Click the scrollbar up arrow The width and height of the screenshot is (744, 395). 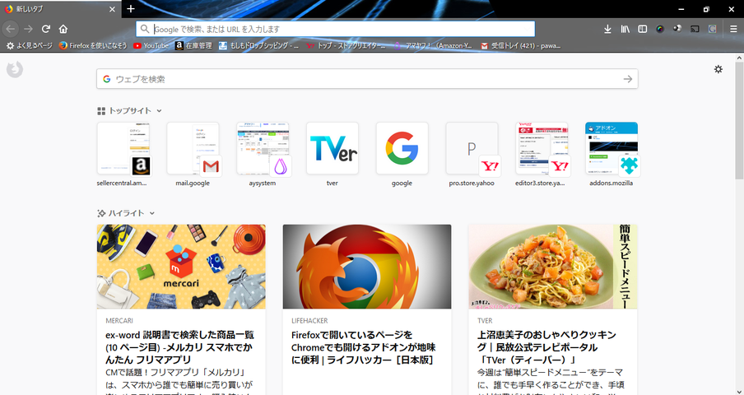pos(739,58)
